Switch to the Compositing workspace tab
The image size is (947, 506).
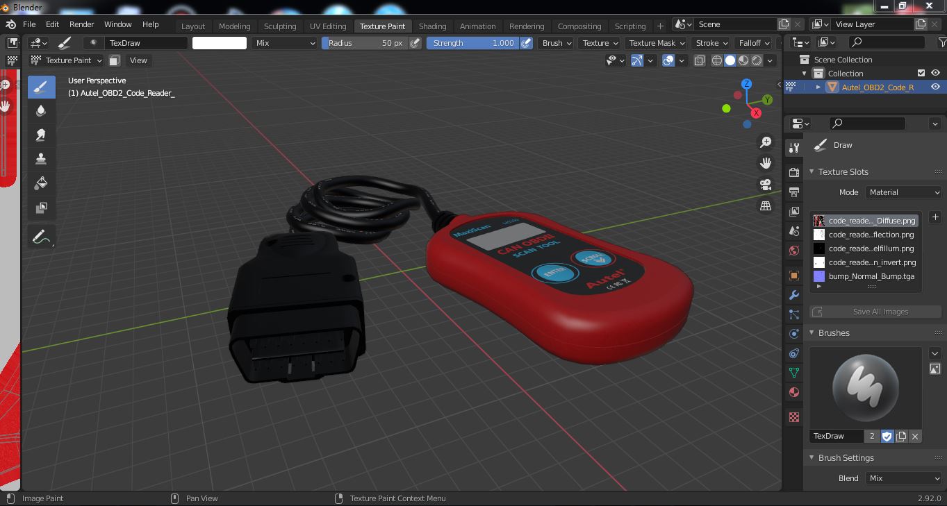click(x=579, y=26)
